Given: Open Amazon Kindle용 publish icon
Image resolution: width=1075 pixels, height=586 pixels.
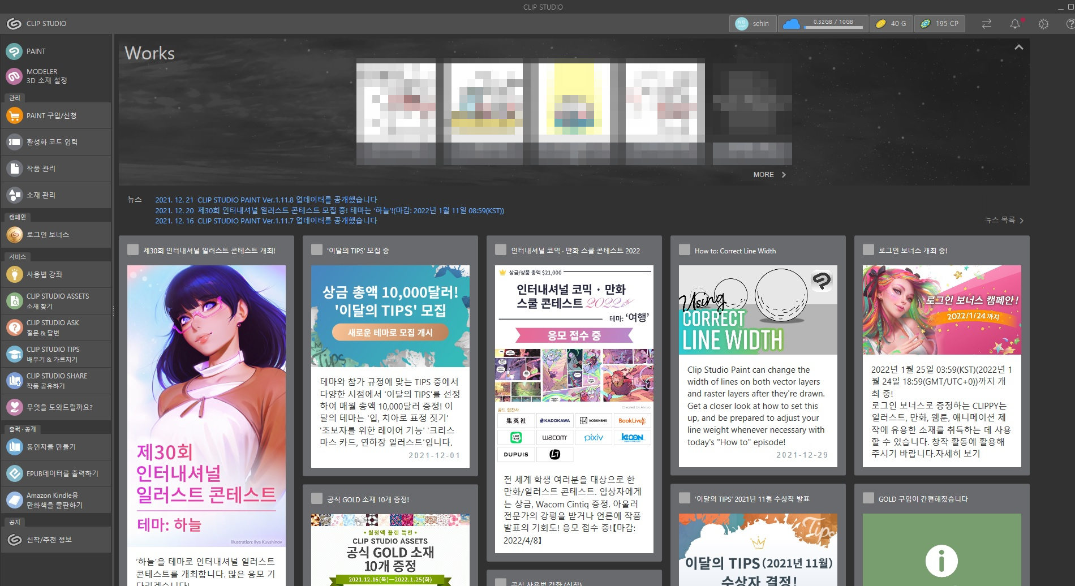Looking at the screenshot, I should (x=14, y=500).
